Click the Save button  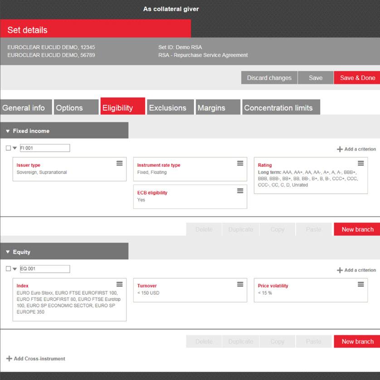(x=316, y=78)
